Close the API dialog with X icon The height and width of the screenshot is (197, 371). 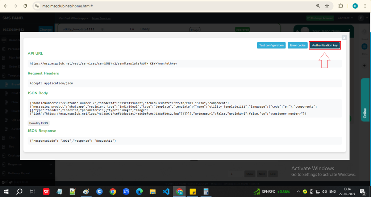[x=344, y=37]
